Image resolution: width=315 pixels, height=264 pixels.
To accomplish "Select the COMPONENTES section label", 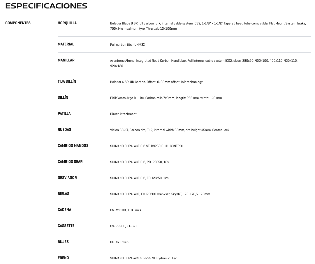I will 18,23.
